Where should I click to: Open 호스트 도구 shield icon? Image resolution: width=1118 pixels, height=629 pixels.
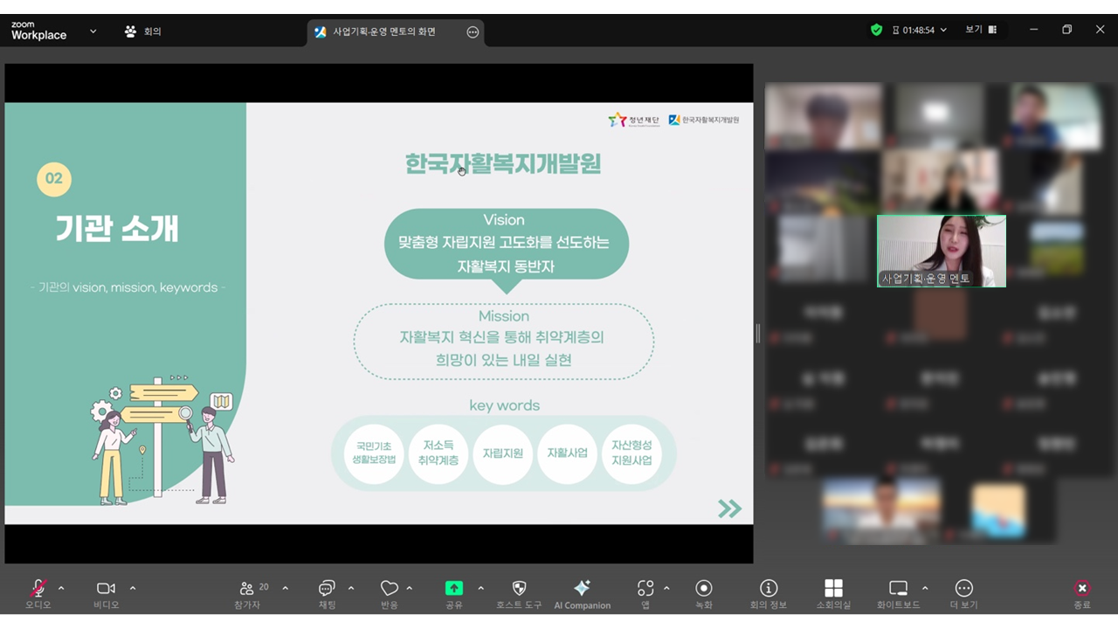[x=519, y=589]
